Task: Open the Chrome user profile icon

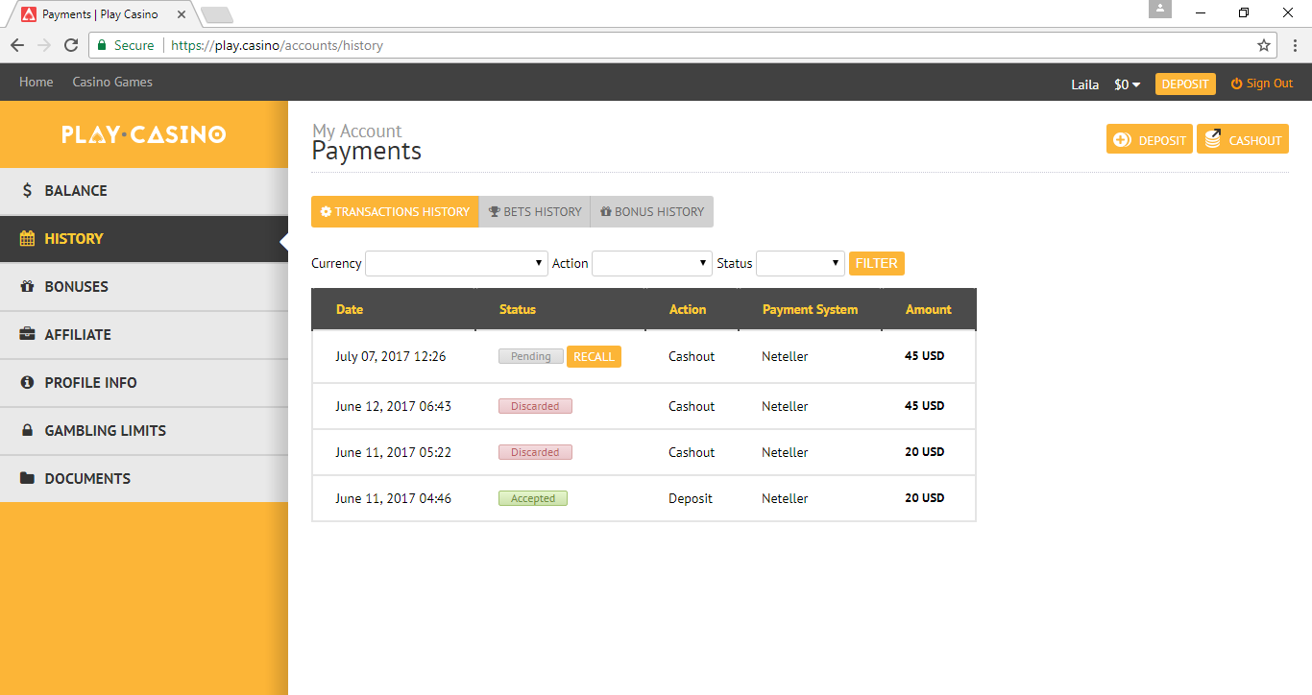Action: [1160, 9]
